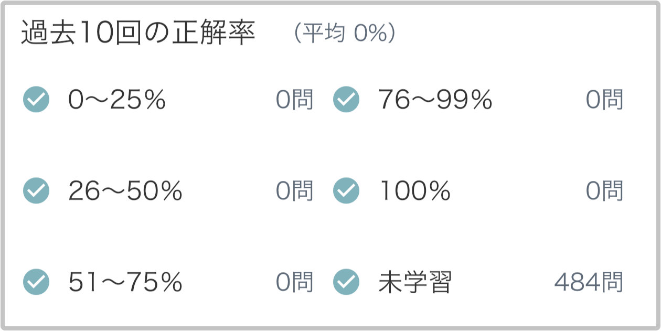
Task: Toggle the 100% checkmark icon
Action: click(346, 191)
